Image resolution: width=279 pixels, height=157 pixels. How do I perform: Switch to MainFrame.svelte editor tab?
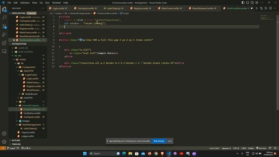click(x=170, y=8)
